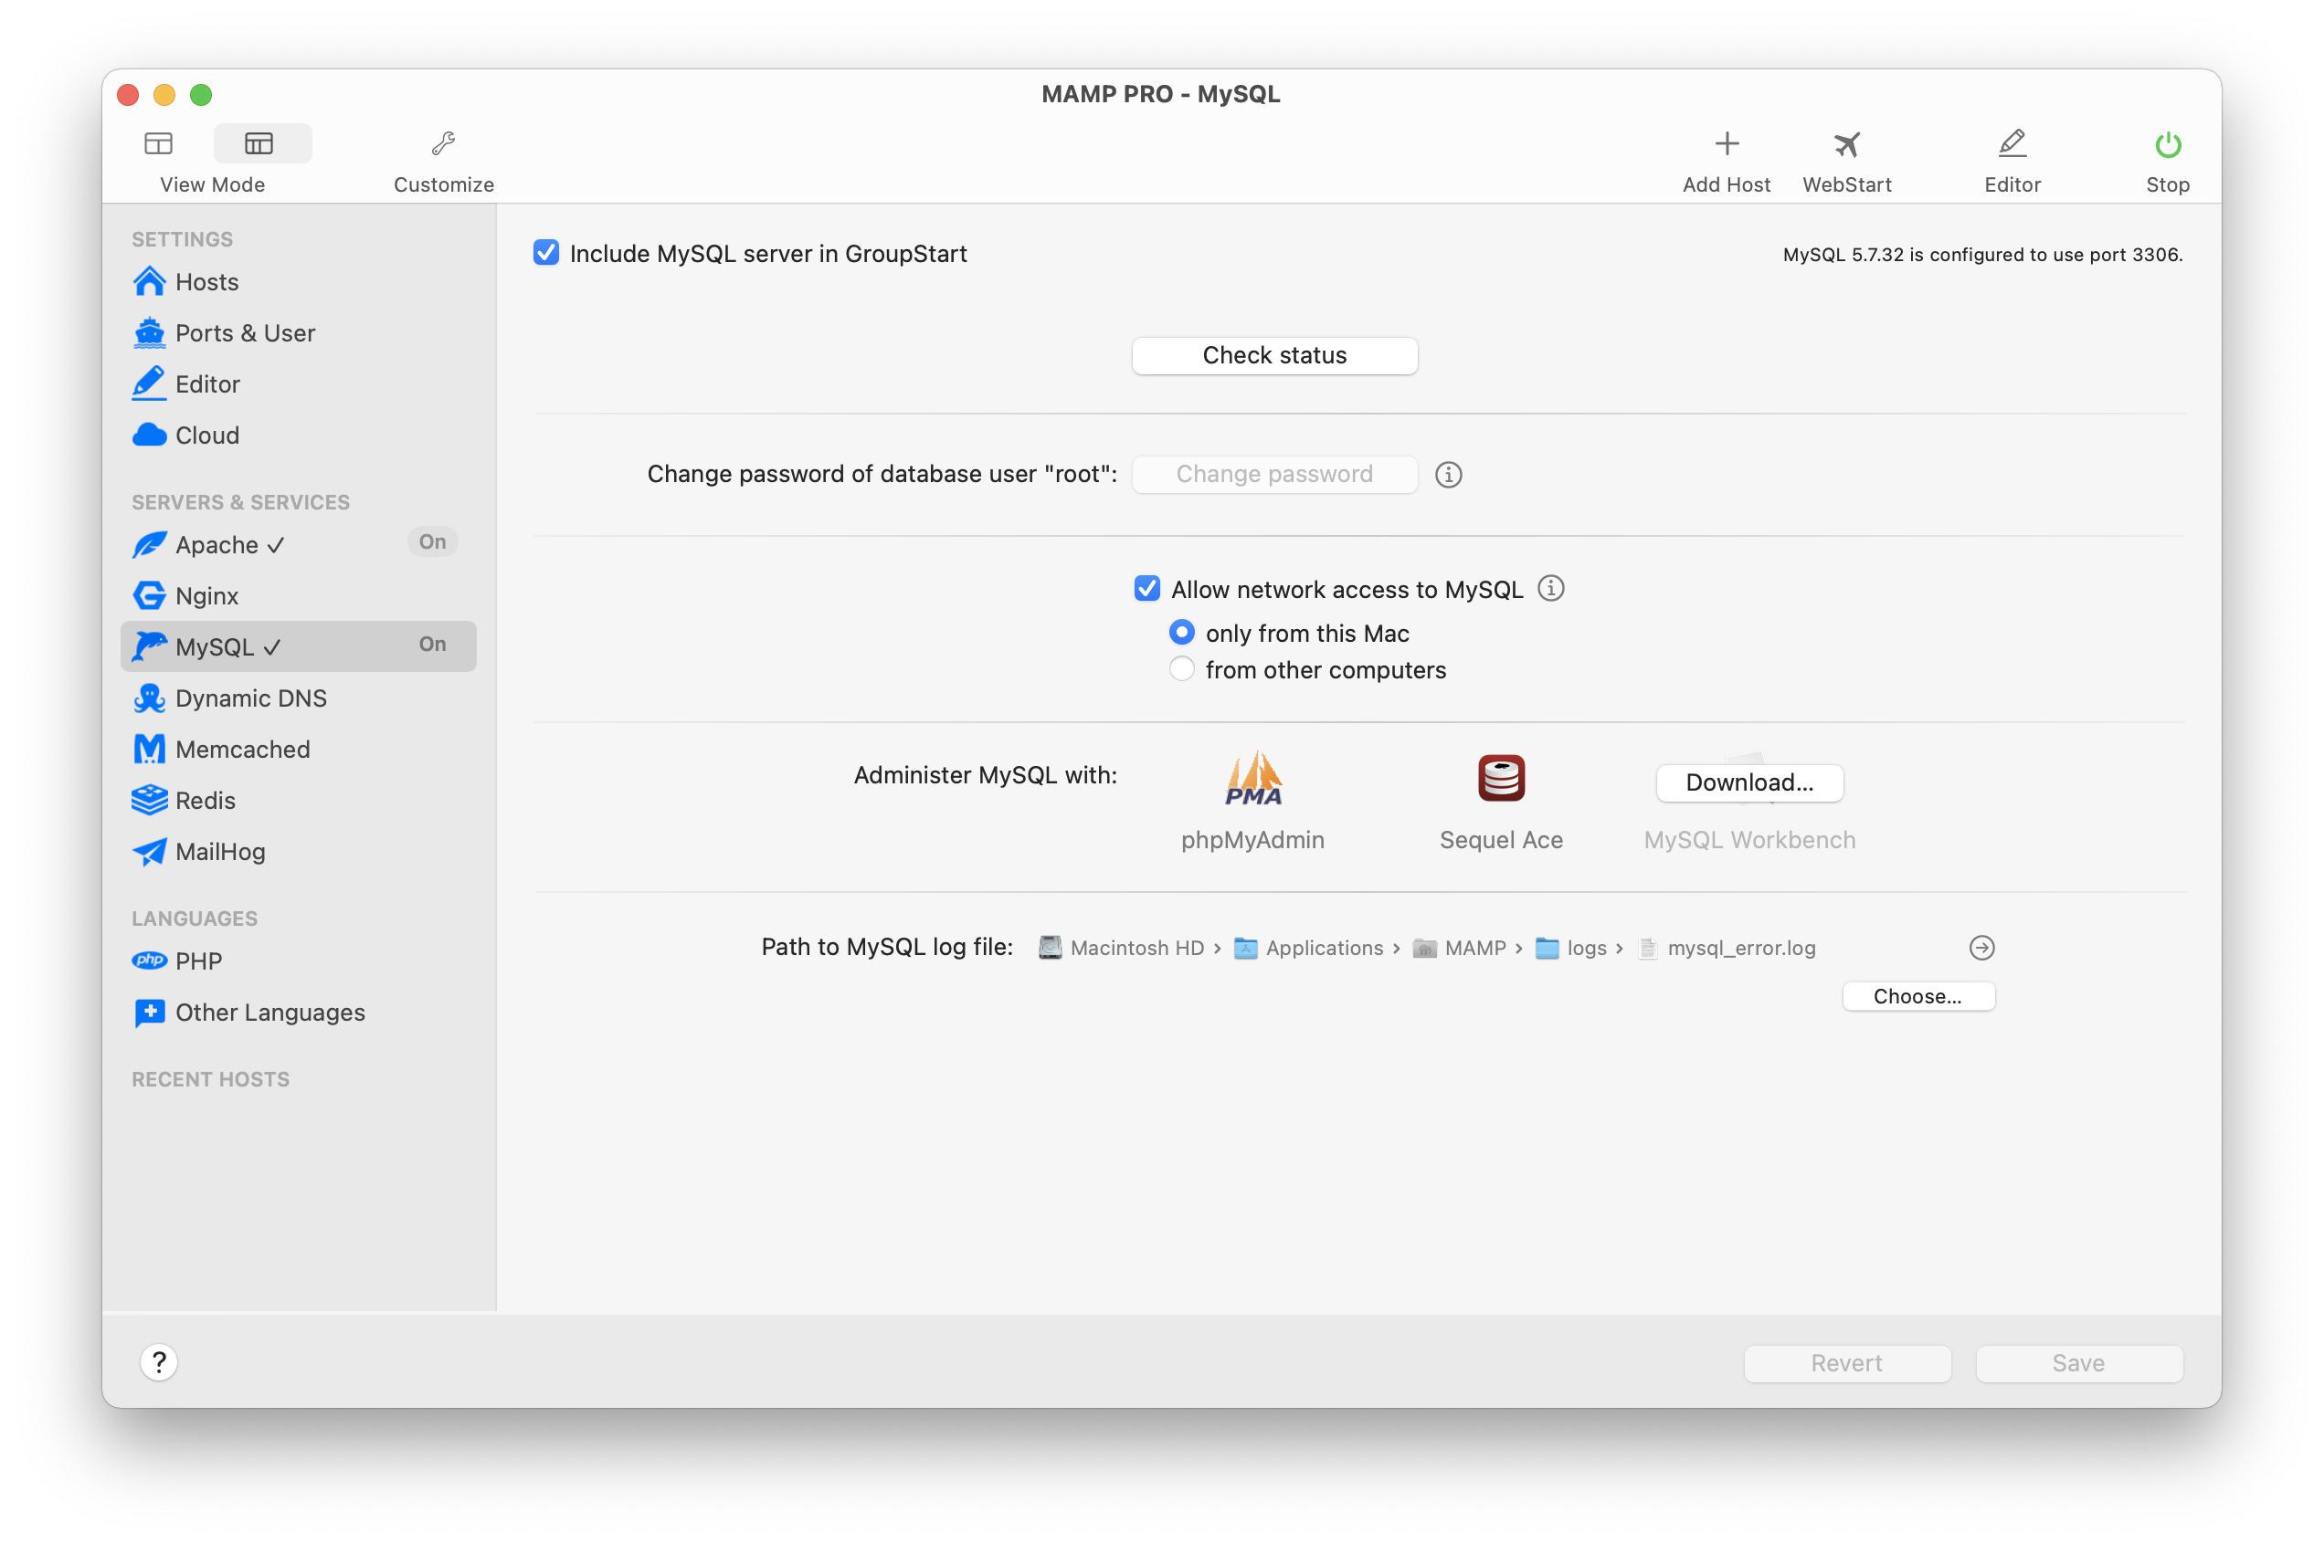This screenshot has height=1543, width=2324.
Task: Download MySQL Workbench
Action: (x=1749, y=782)
